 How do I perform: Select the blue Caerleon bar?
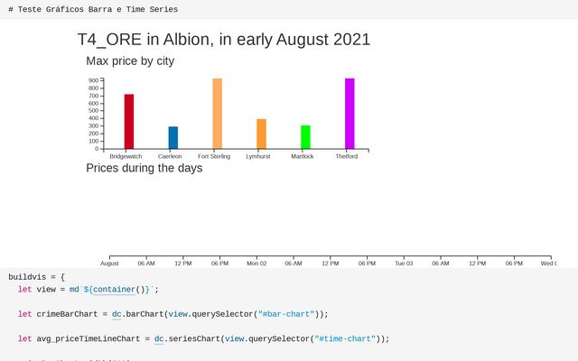(x=173, y=138)
